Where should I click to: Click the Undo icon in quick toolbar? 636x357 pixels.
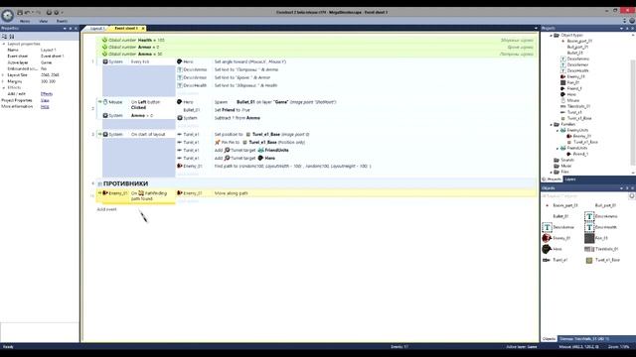tap(28, 13)
